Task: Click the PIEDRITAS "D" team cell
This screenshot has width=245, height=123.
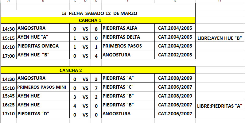Action: pyautogui.click(x=43, y=114)
